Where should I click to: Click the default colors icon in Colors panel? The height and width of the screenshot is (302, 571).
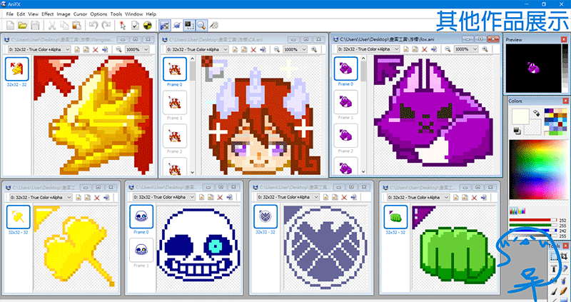coord(515,130)
